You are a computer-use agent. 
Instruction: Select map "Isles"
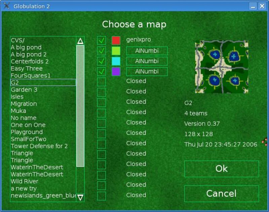point(43,97)
